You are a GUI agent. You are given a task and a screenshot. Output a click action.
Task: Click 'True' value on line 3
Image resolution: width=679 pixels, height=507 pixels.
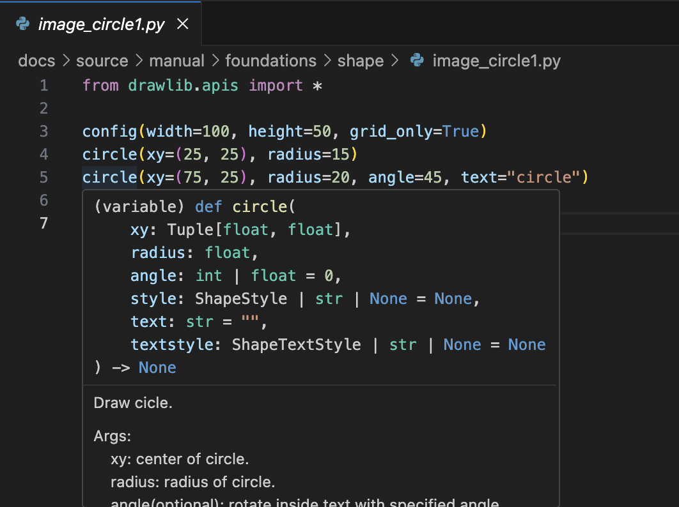click(x=461, y=132)
